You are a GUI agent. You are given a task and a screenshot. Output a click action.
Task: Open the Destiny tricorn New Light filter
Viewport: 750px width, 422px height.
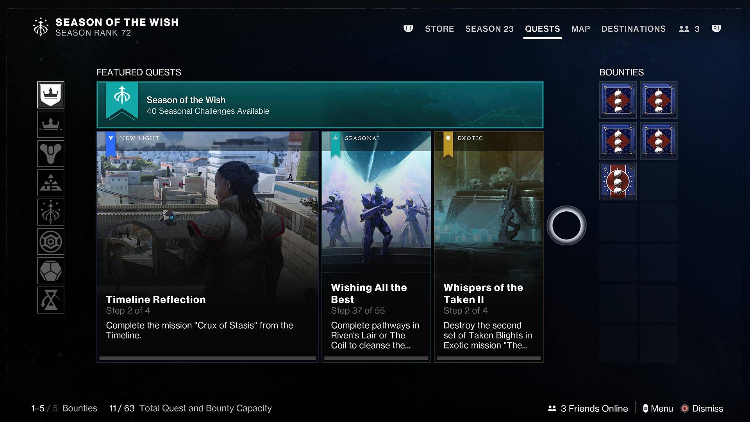click(50, 154)
